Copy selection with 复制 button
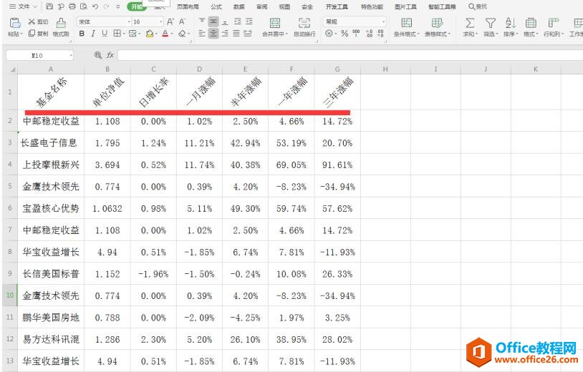 click(38, 34)
